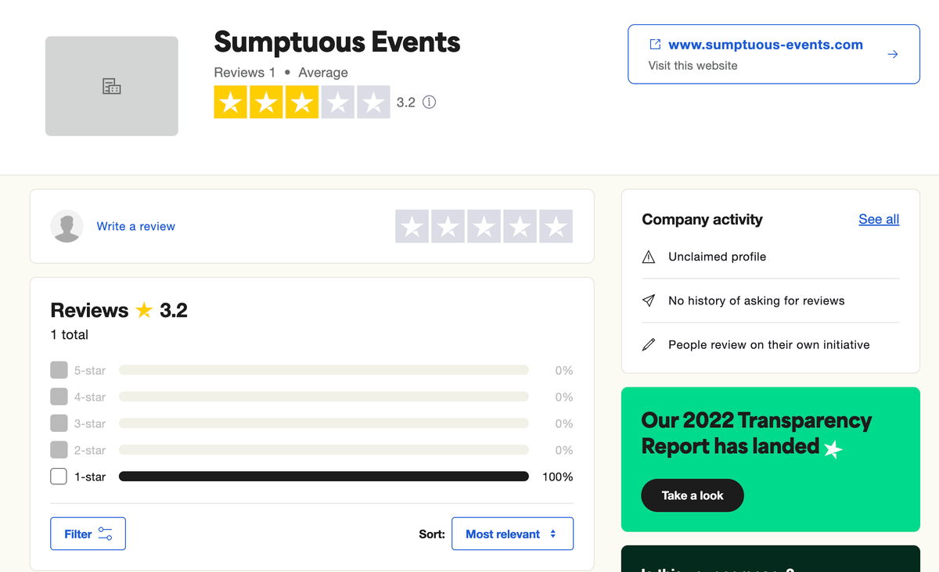The image size is (939, 572).
Task: Click the right arrow in the website card
Action: point(893,54)
